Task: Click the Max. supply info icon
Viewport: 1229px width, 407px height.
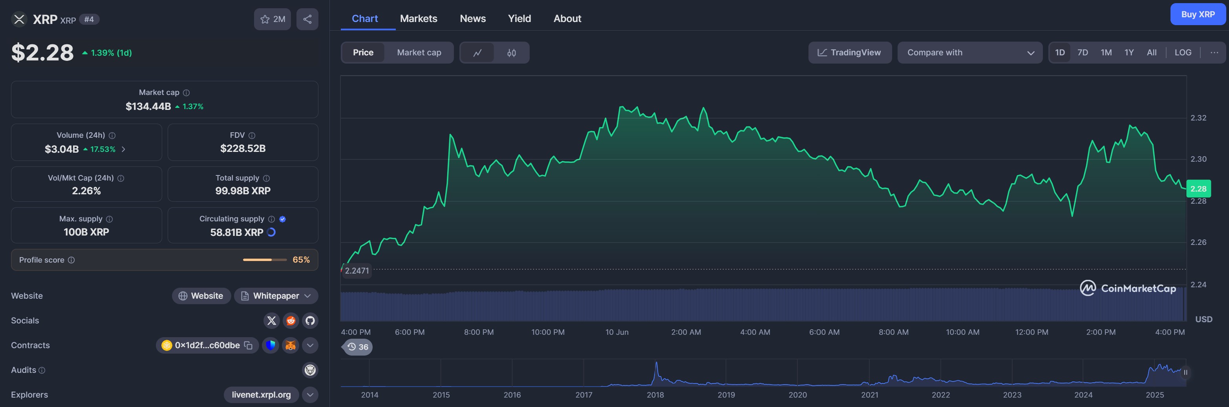Action: click(x=109, y=219)
